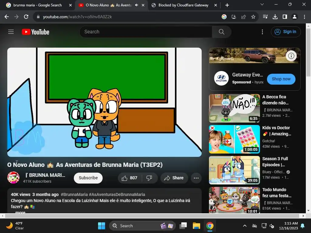Click the magnifier search button on YouTube
Screen dimensions: 311x233
click(x=221, y=32)
